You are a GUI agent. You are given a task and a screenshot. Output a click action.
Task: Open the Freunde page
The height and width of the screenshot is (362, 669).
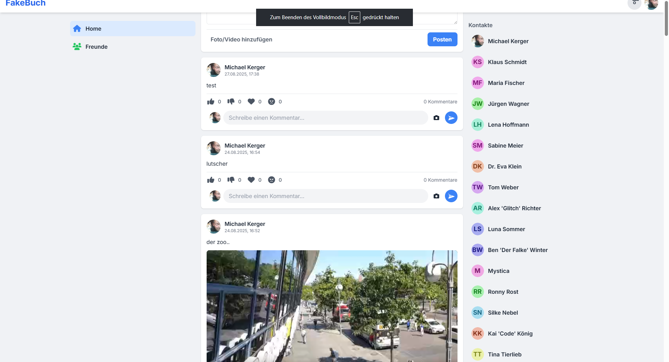point(97,47)
